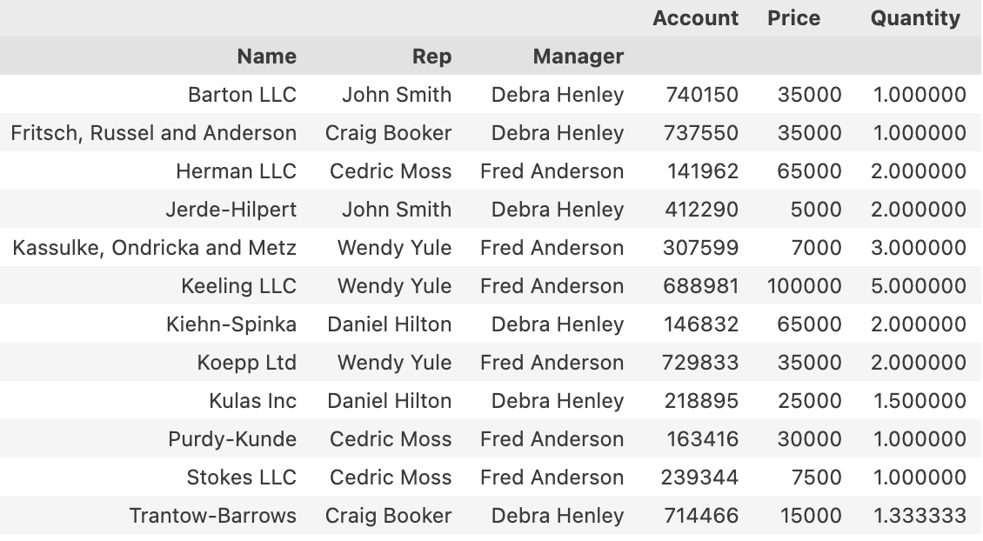Click the Manager index header
Image resolution: width=983 pixels, height=541 pixels.
click(x=578, y=57)
